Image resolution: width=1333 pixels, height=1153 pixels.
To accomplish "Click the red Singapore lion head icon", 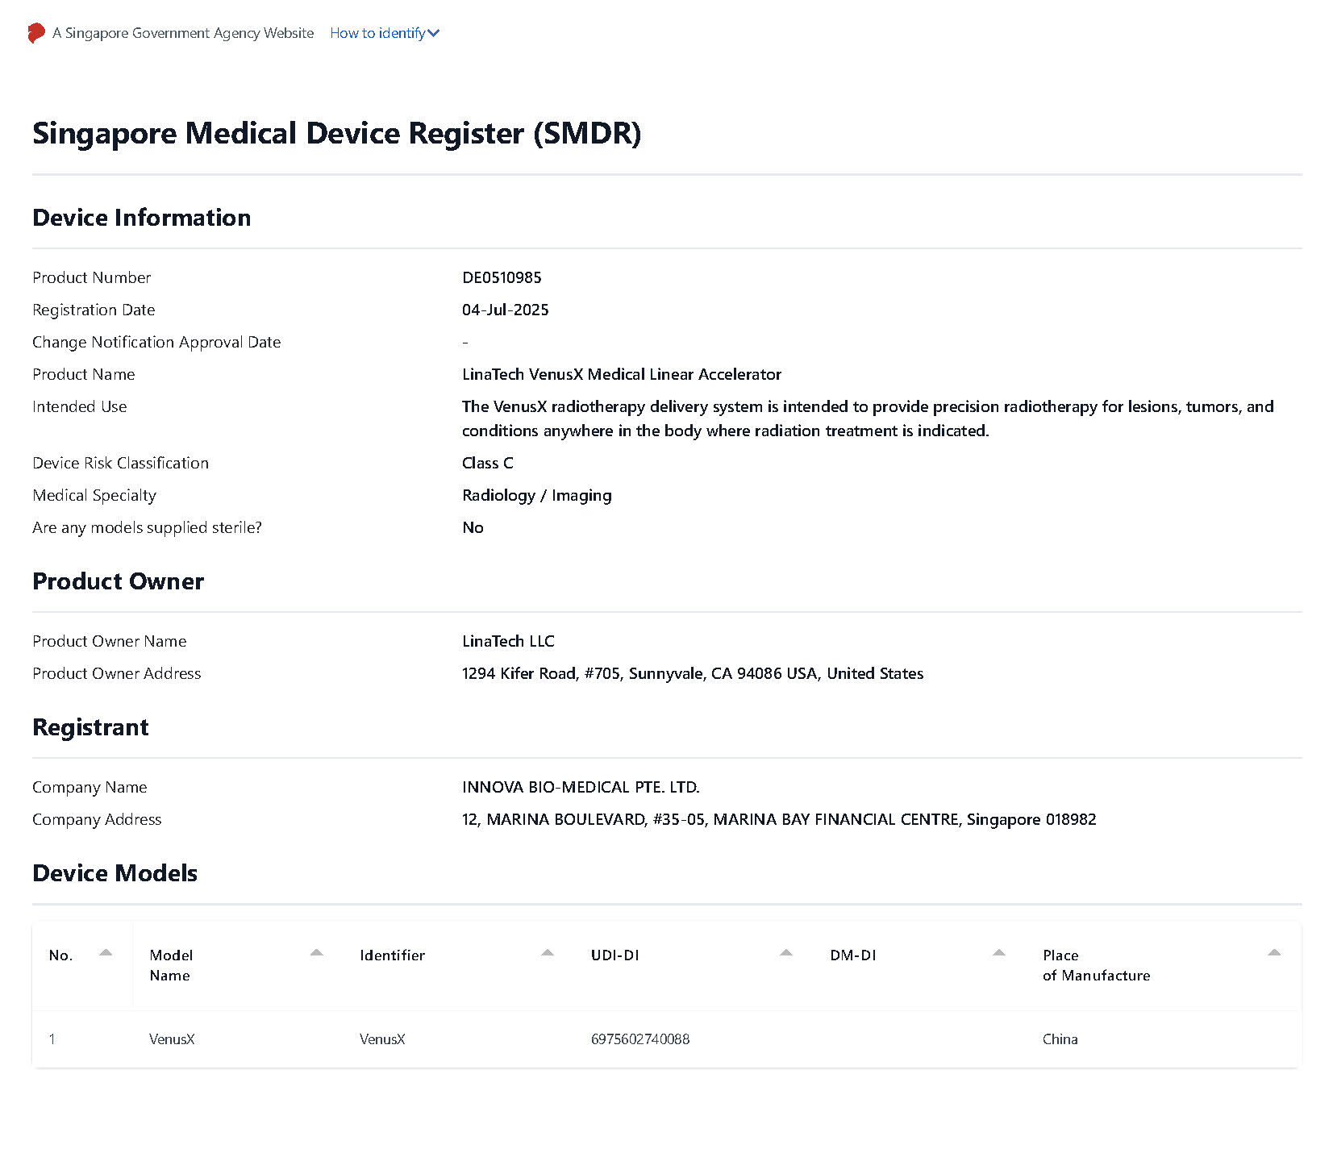I will 36,33.
